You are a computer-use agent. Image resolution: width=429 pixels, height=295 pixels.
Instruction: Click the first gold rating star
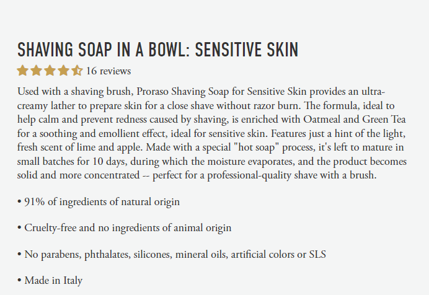23,70
